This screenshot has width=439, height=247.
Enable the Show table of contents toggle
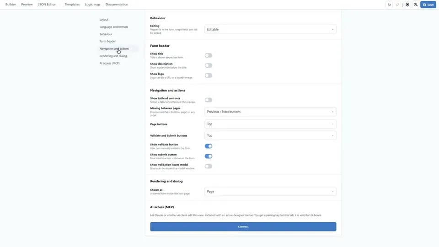pyautogui.click(x=209, y=100)
